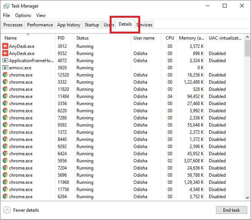
Task: Click the scrollbar up arrow
Action: 247,37
